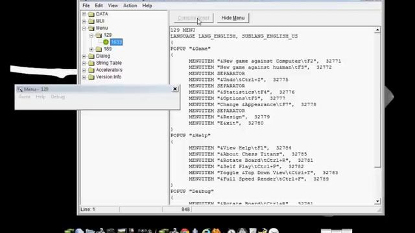Expand the DATA tree node
415x233 pixels.
point(84,14)
